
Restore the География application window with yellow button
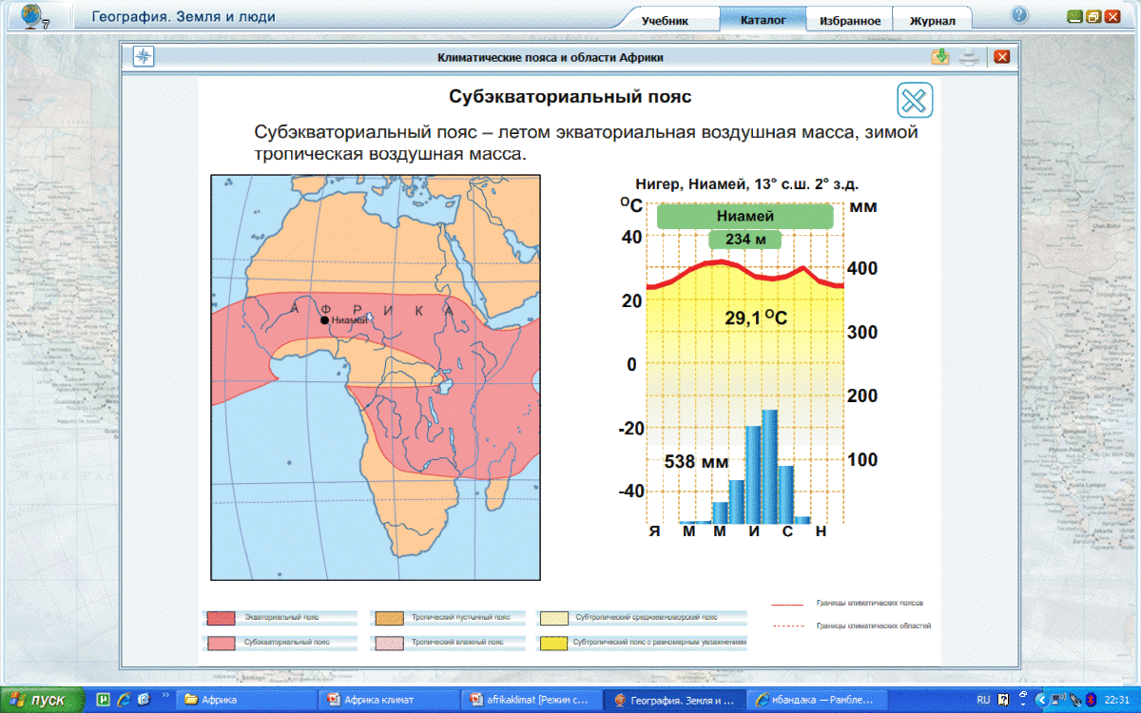click(x=1093, y=15)
